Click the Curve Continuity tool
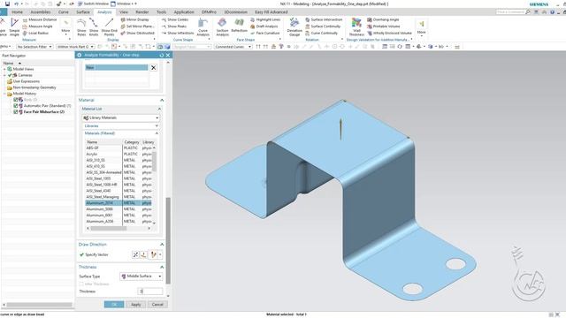The height and width of the screenshot is (318, 566). tap(321, 33)
